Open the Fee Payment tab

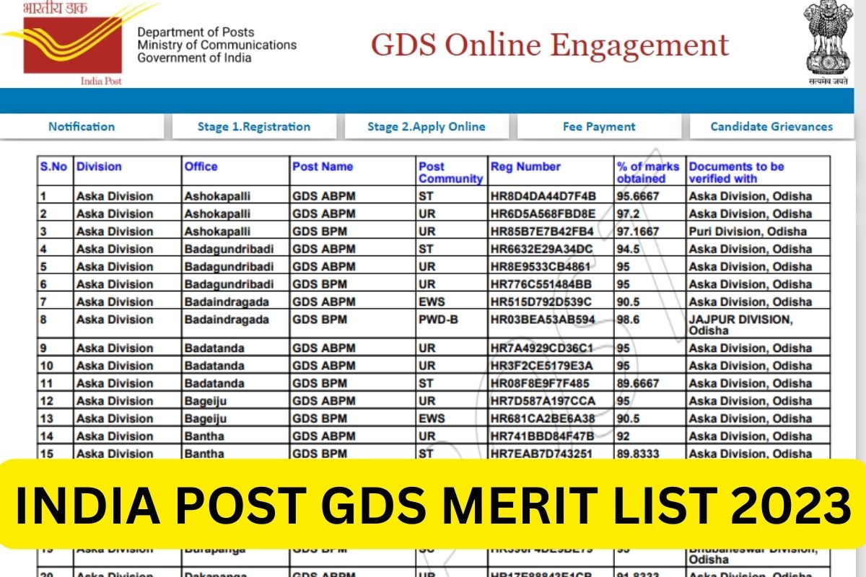pos(599,126)
